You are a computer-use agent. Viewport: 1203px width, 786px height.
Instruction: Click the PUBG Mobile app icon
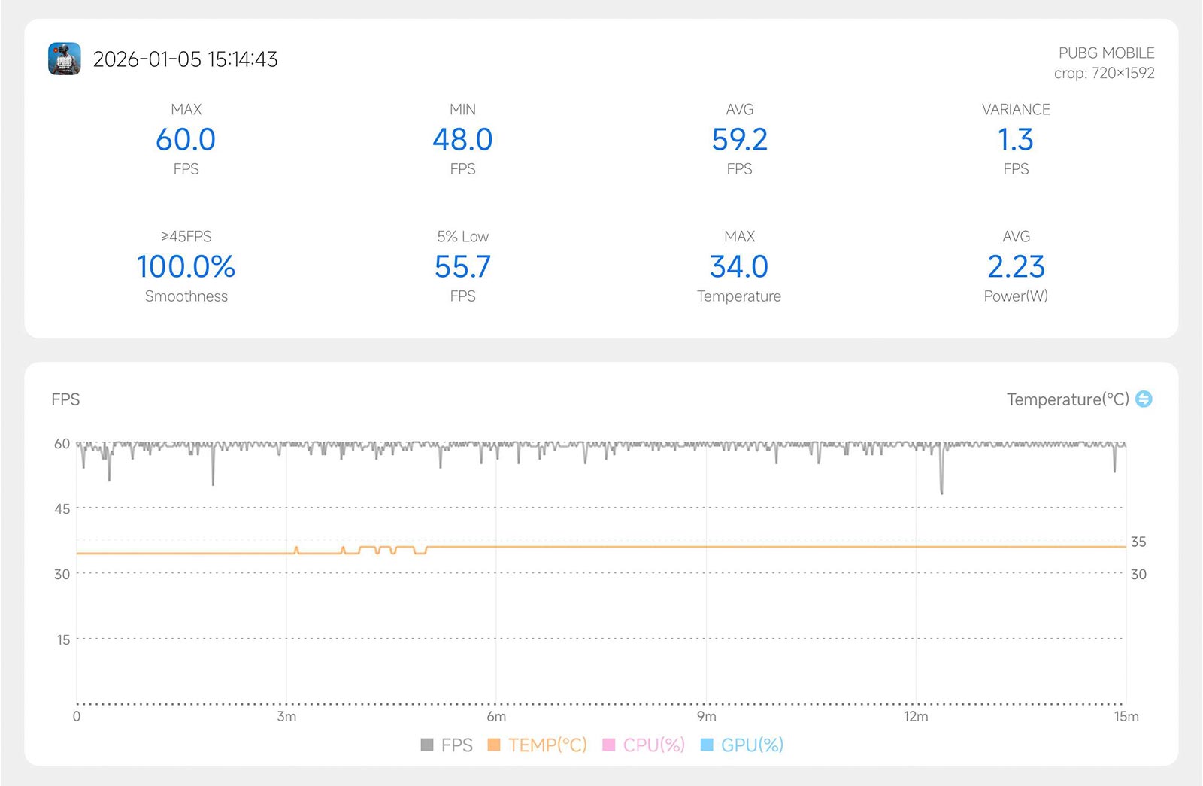(x=65, y=59)
